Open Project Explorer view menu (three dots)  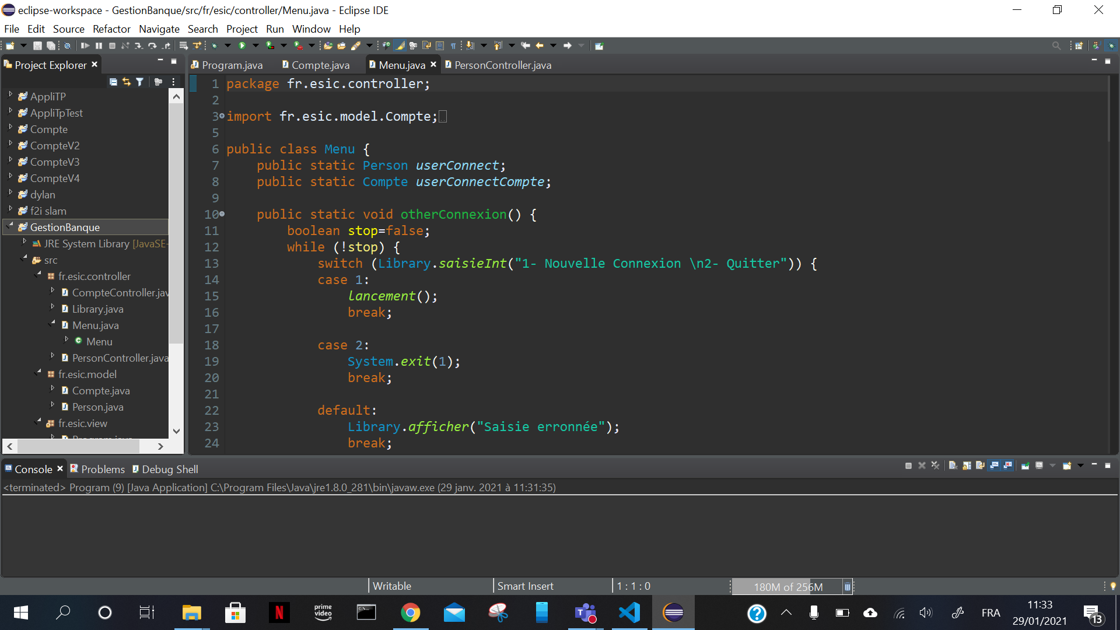click(x=174, y=82)
